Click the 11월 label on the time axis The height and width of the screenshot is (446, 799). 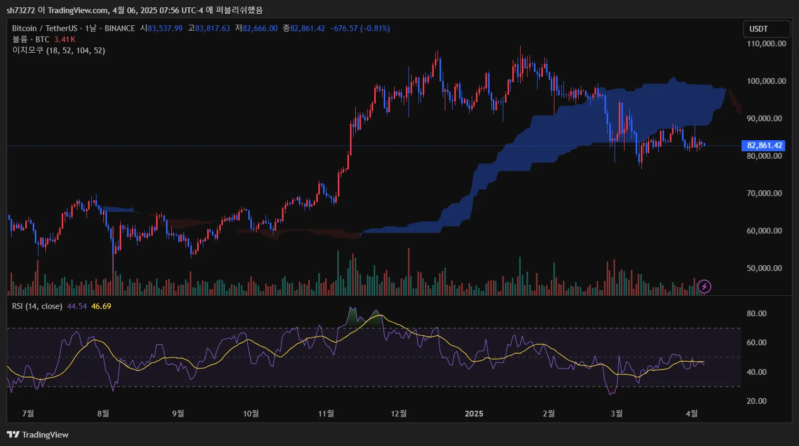click(326, 413)
